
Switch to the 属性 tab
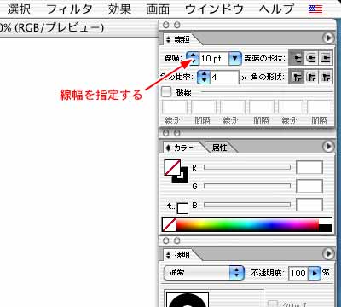[x=220, y=148]
